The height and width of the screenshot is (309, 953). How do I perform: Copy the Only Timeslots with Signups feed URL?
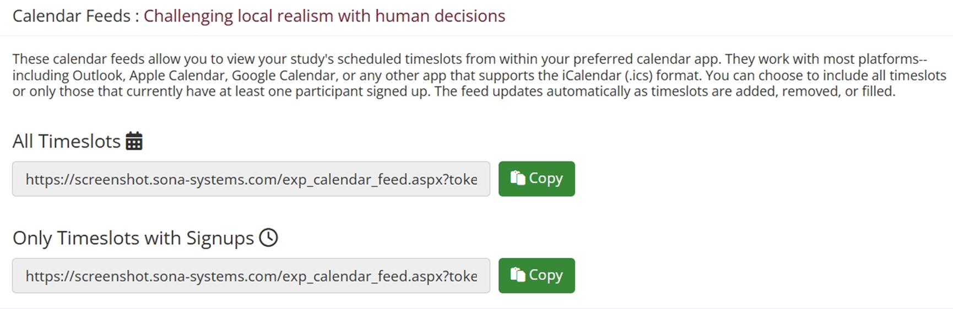pos(536,275)
